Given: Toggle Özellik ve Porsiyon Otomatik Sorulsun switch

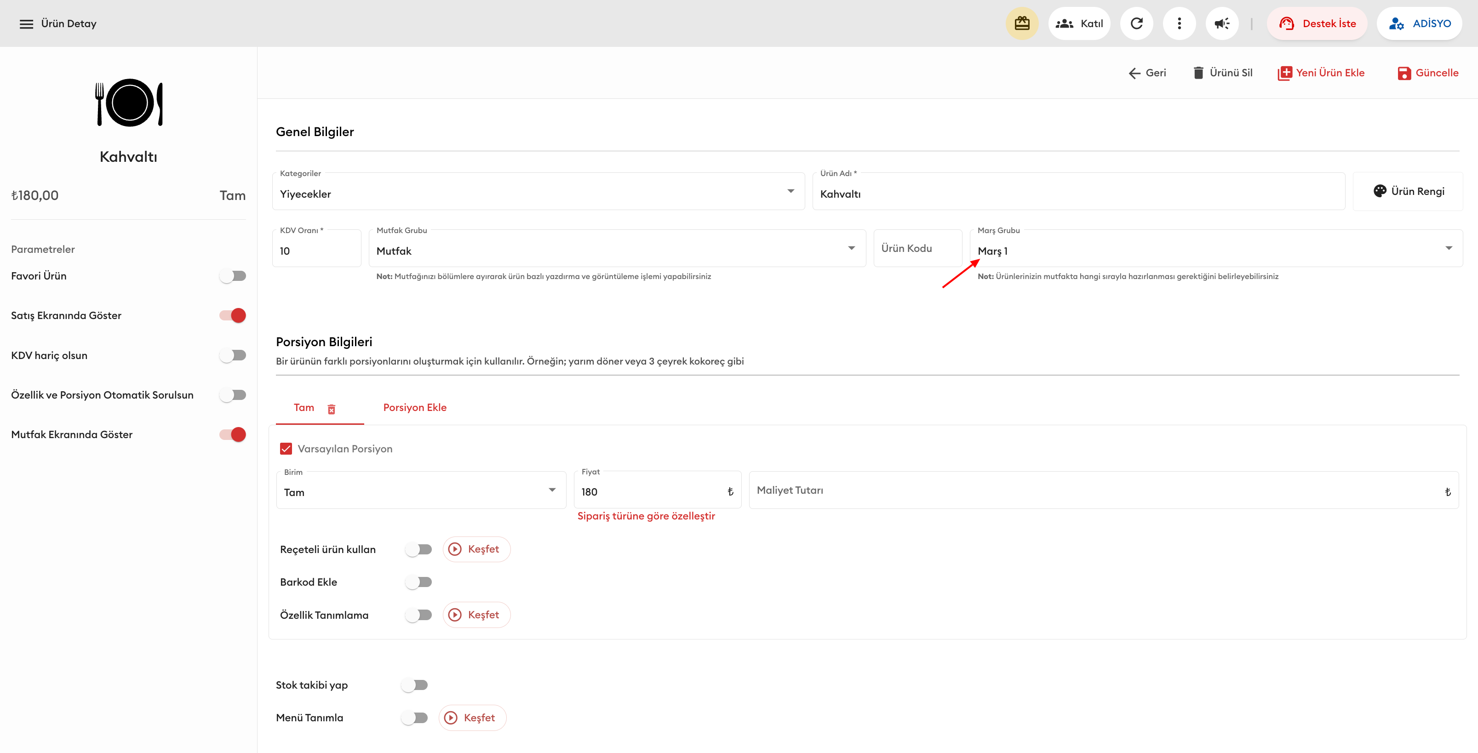Looking at the screenshot, I should pos(232,395).
